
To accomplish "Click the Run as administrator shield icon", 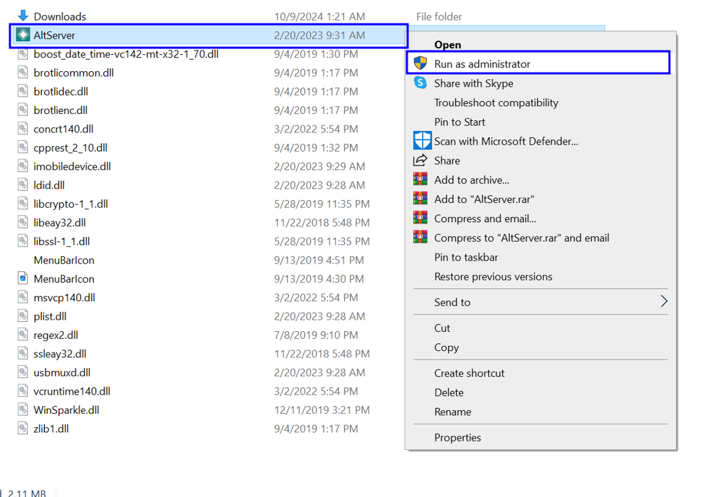I will (420, 63).
